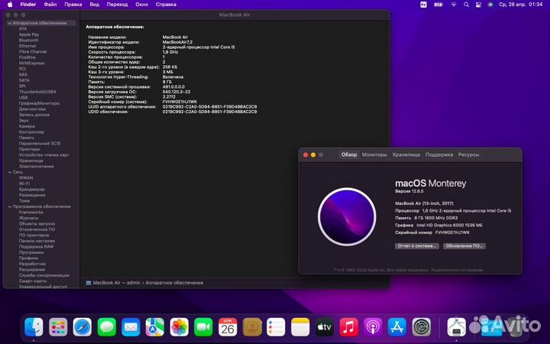Open Mail app in the Dock
Screen dimensions: 550x344
(x=131, y=327)
